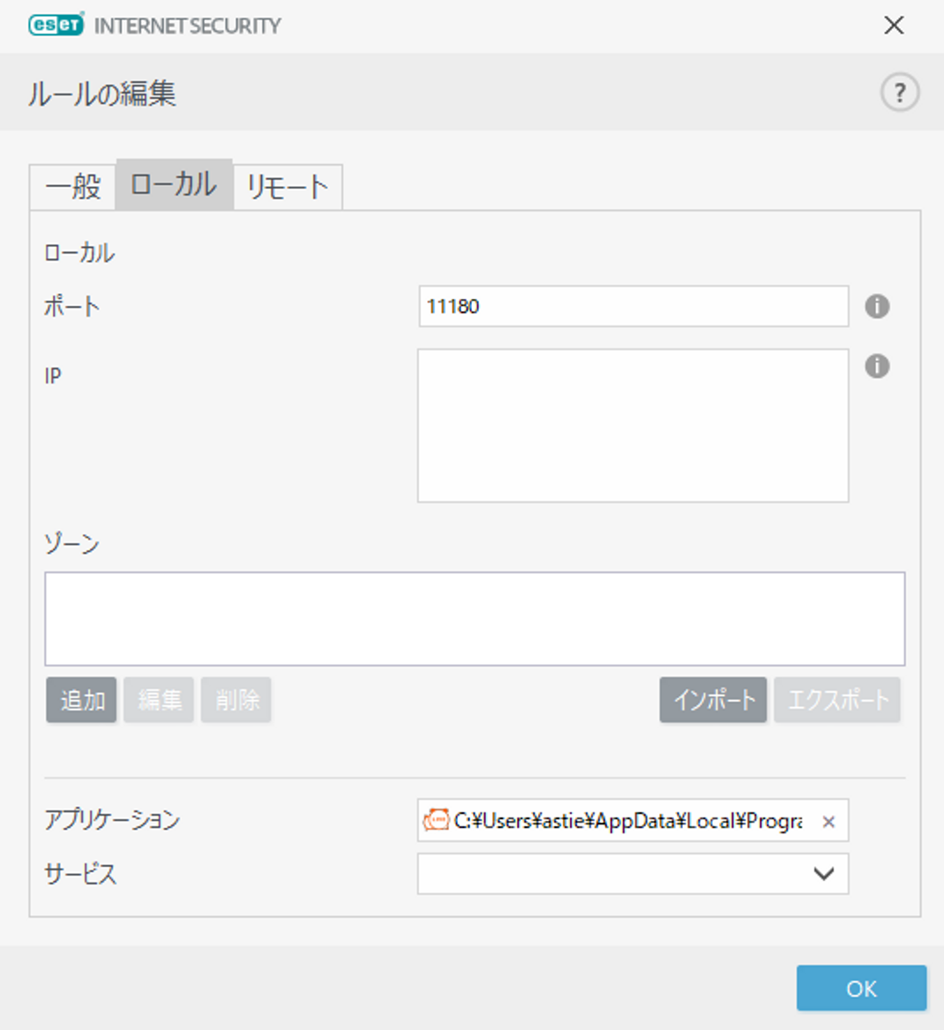Click the info icon next to ポート field
Image resolution: width=944 pixels, height=1030 pixels.
[x=876, y=306]
